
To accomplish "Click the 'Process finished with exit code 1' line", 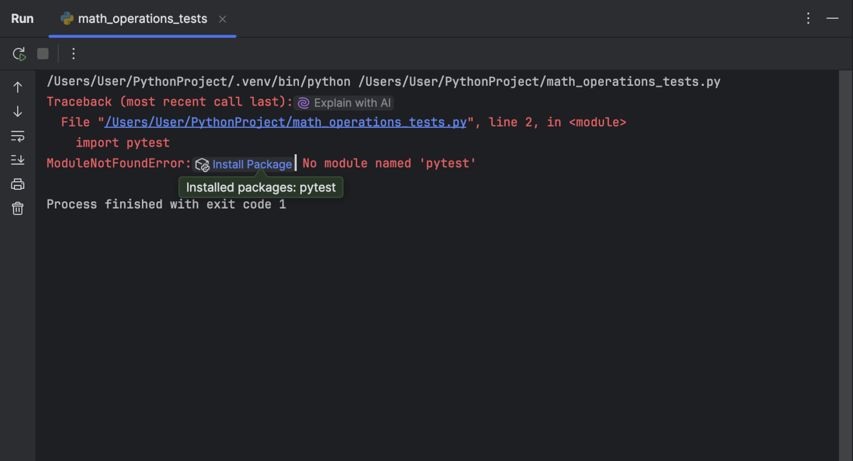I will (x=166, y=204).
